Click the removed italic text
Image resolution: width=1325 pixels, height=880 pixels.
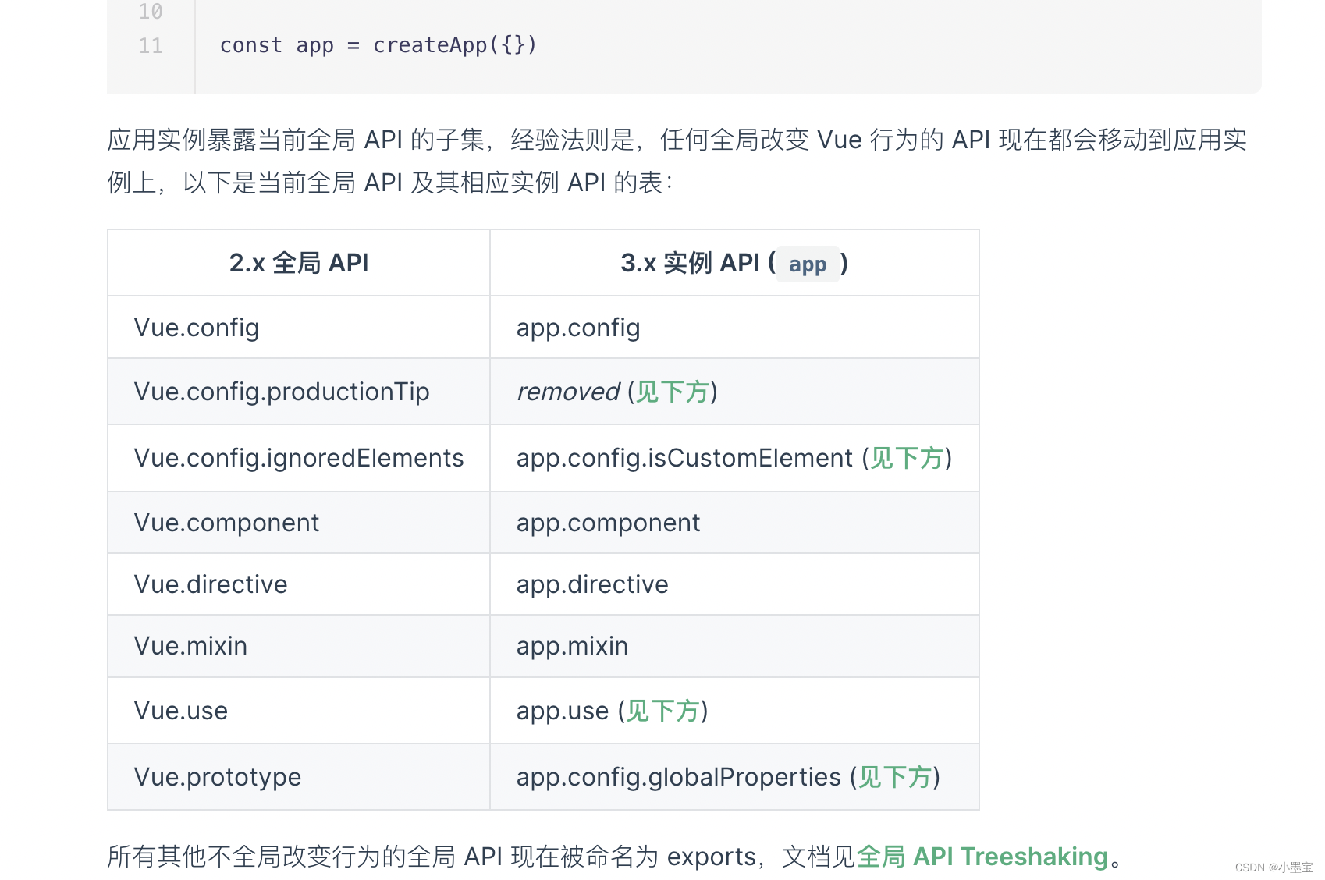(568, 392)
